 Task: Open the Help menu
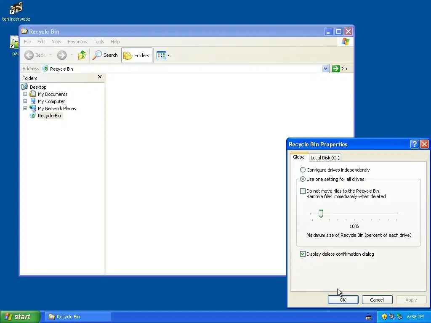(115, 42)
